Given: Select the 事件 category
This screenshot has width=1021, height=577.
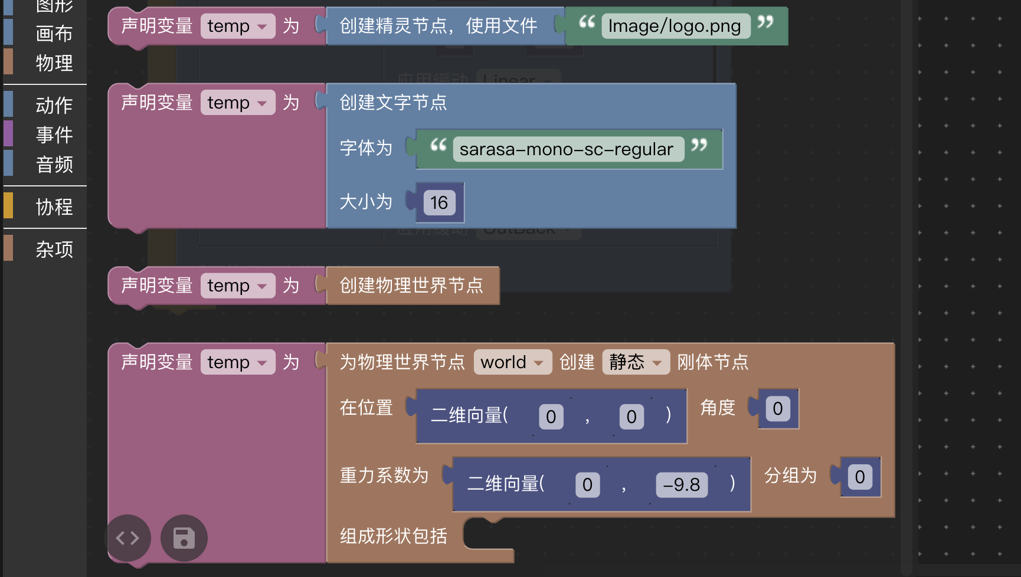Looking at the screenshot, I should (54, 135).
